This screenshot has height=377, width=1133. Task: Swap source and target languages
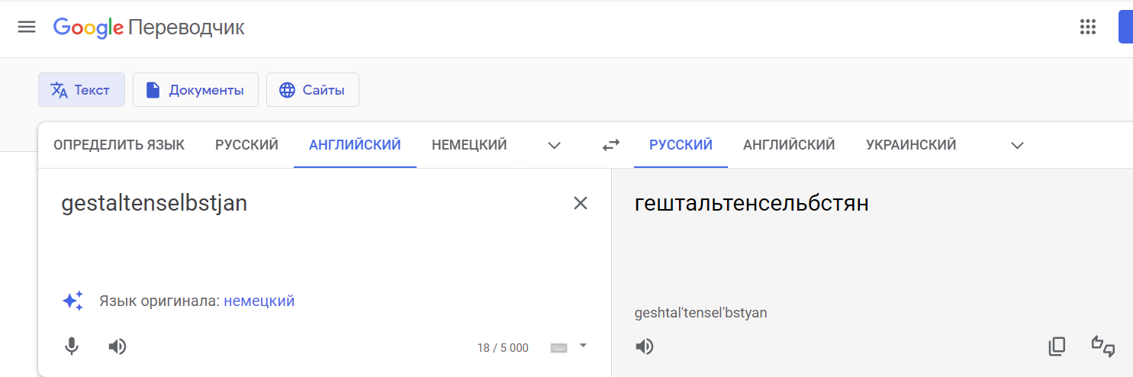click(610, 145)
